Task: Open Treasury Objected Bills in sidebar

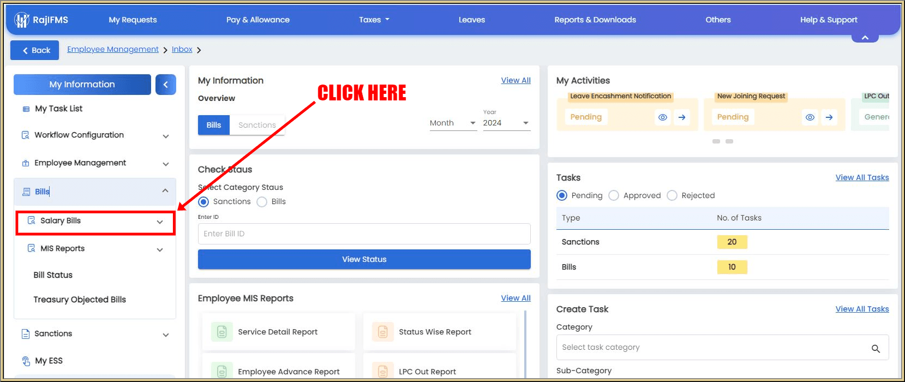Action: tap(80, 300)
